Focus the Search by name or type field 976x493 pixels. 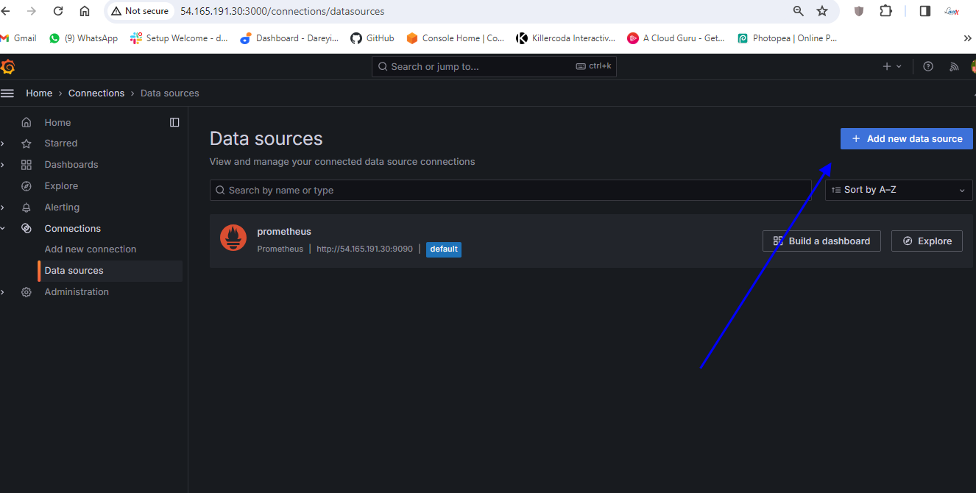[510, 190]
